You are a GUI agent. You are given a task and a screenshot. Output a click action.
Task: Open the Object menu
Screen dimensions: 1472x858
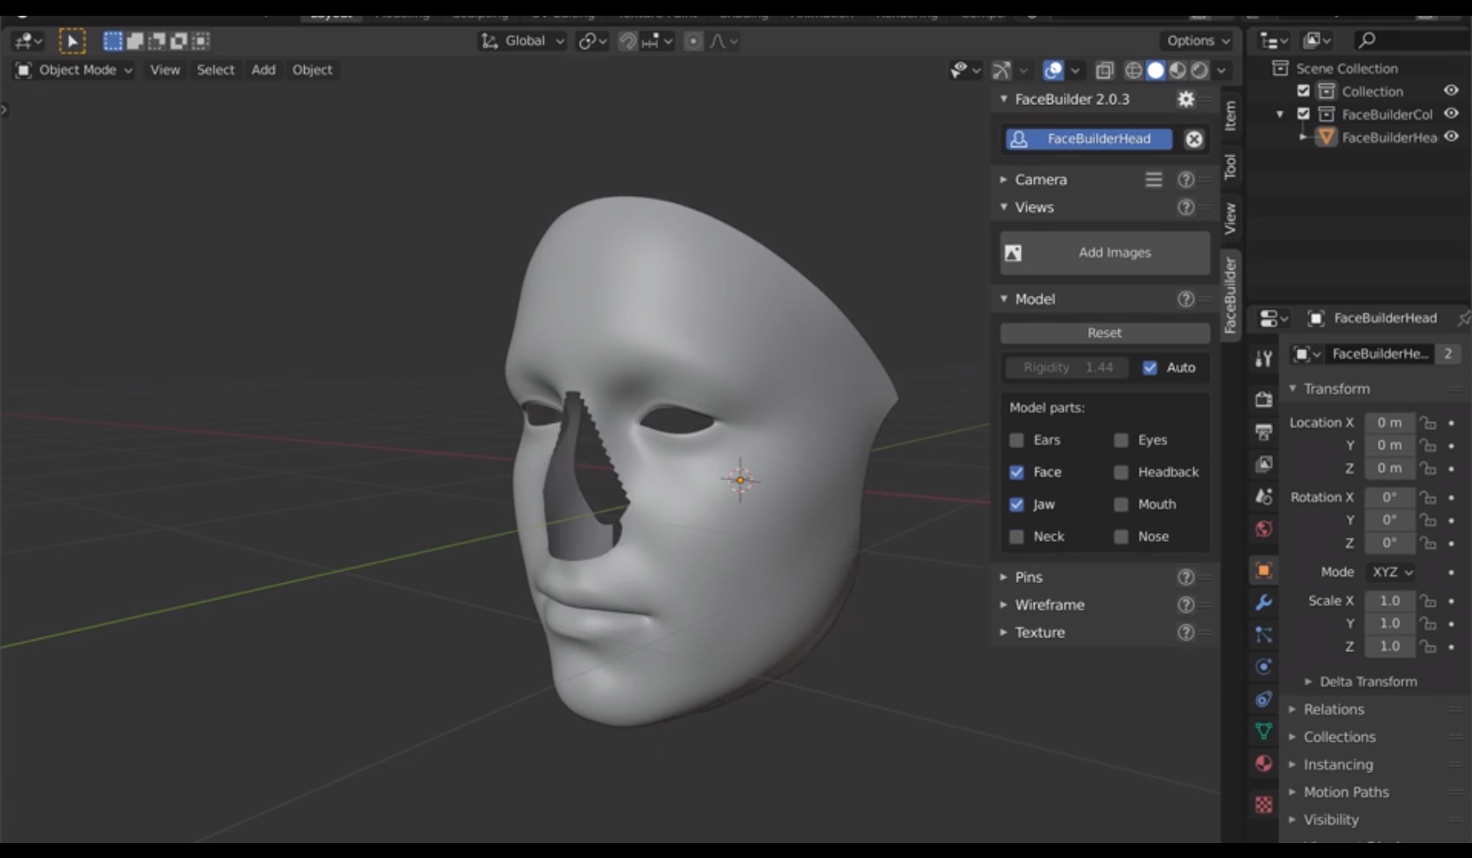(x=312, y=70)
